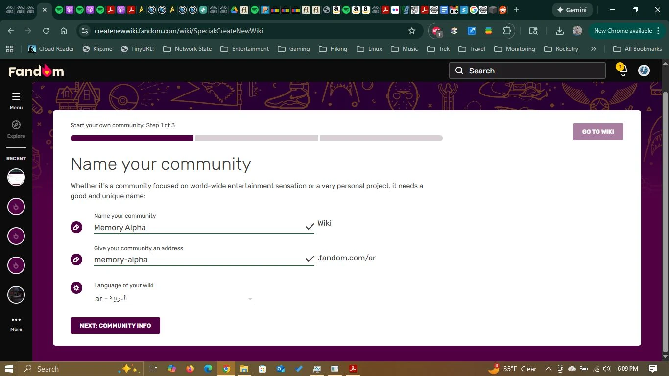This screenshot has height=376, width=669.
Task: Click the pencil icon beside community address
Action: 76,259
